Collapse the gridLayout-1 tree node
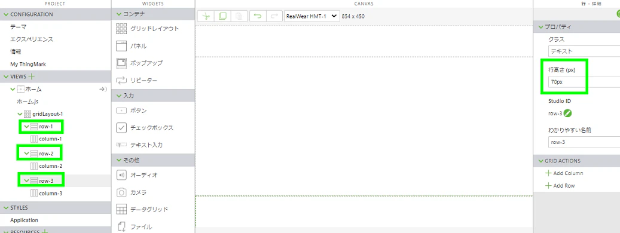The image size is (620, 233). [20, 114]
